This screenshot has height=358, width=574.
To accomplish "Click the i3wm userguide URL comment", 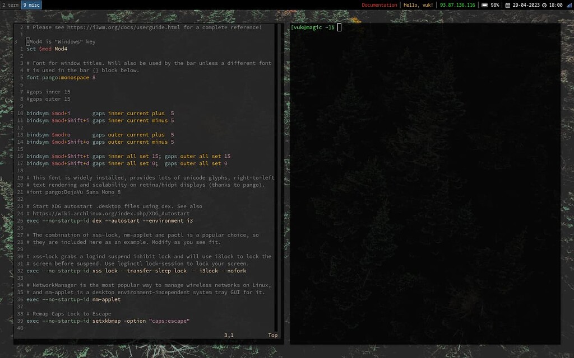I will pyautogui.click(x=112, y=27).
